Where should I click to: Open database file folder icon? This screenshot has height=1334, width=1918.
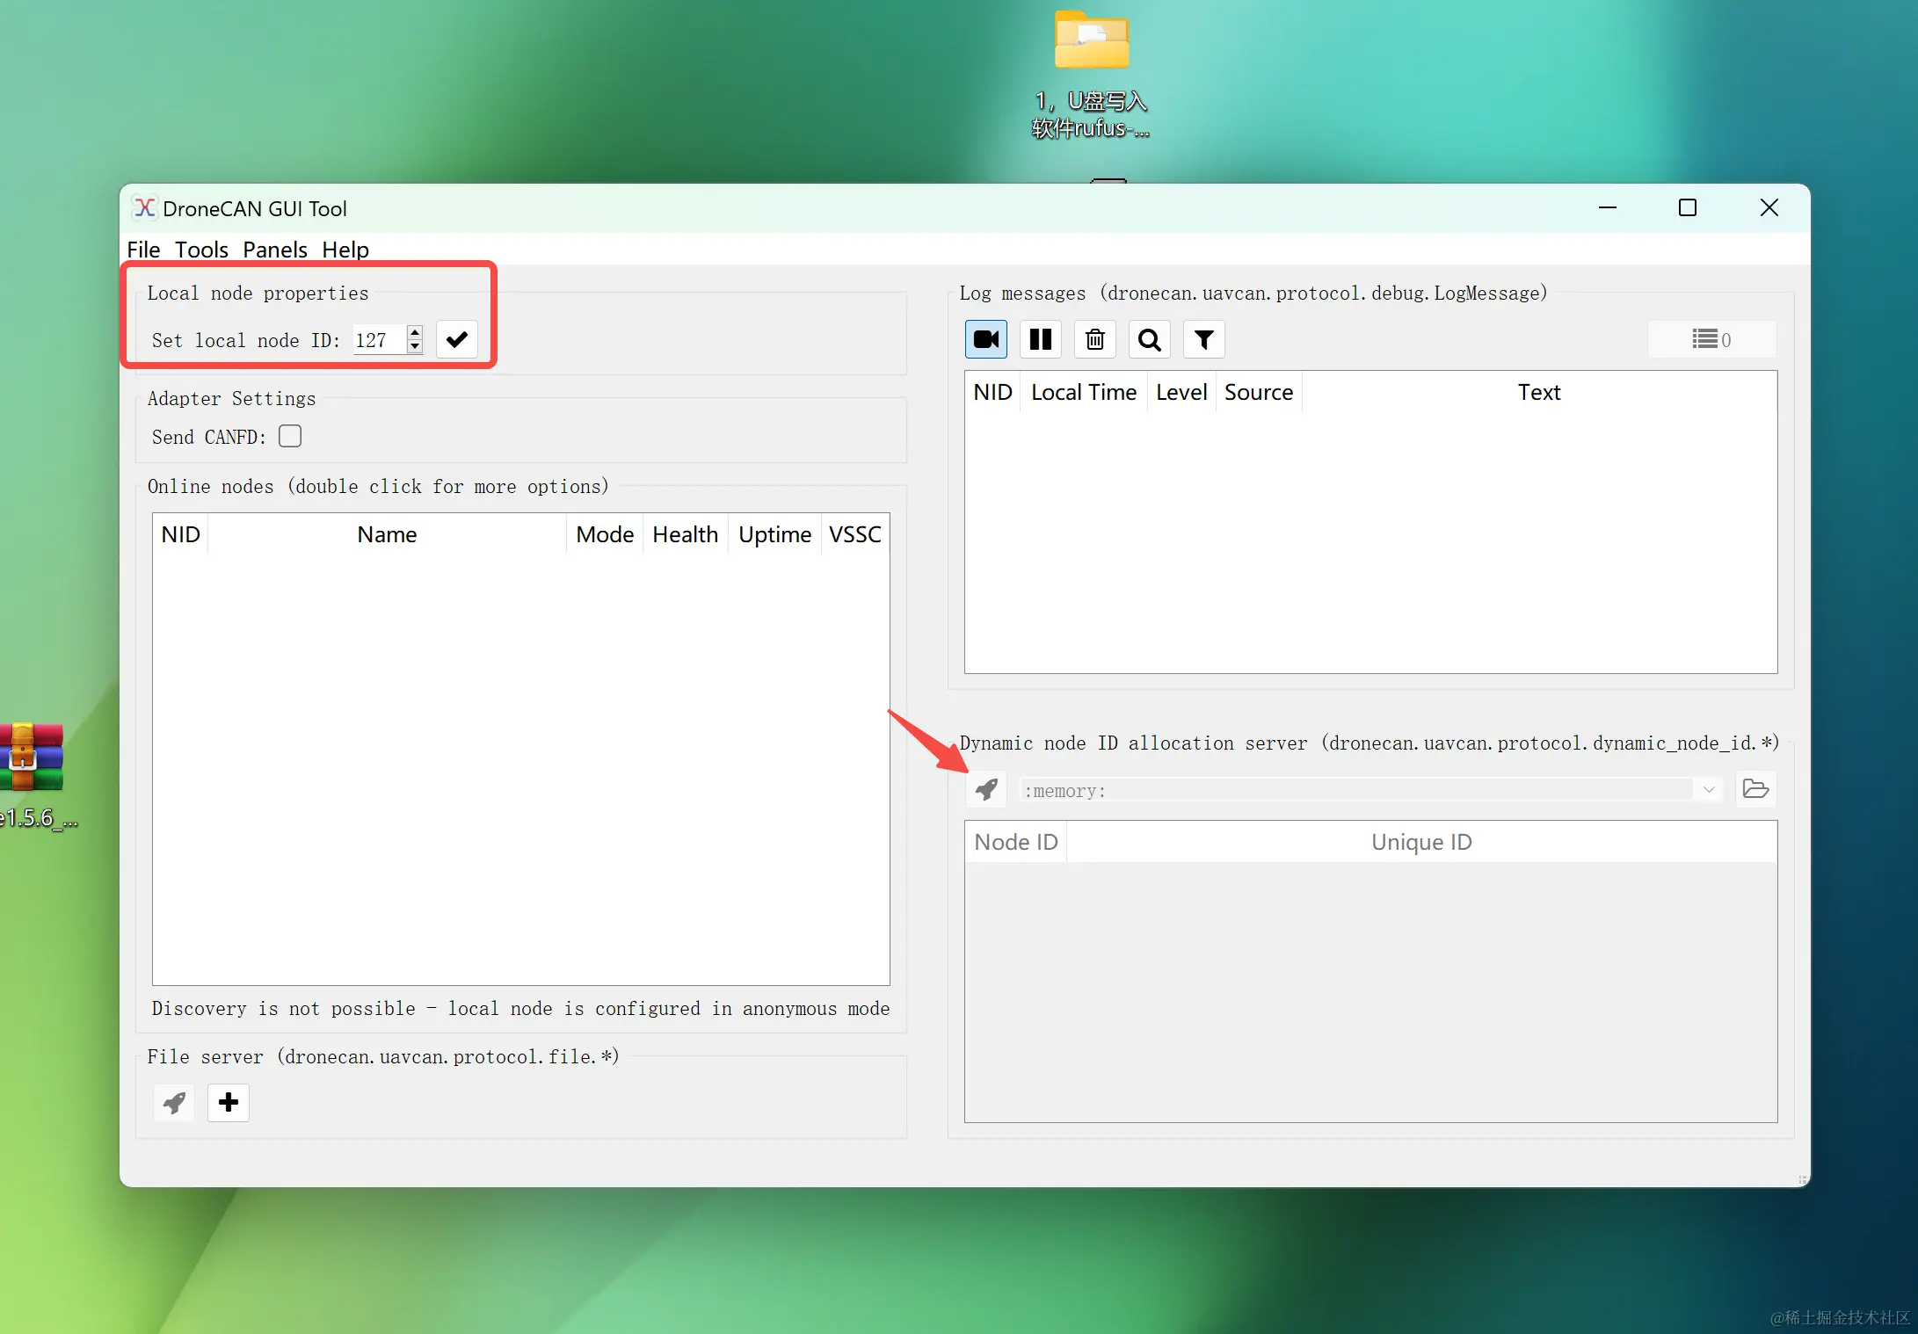point(1755,789)
